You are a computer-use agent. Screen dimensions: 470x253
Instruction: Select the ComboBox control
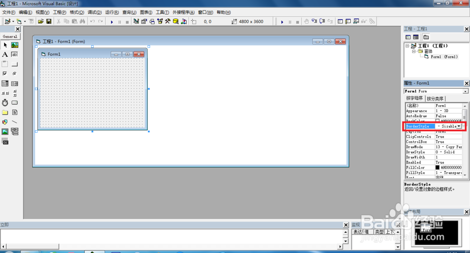(5, 83)
